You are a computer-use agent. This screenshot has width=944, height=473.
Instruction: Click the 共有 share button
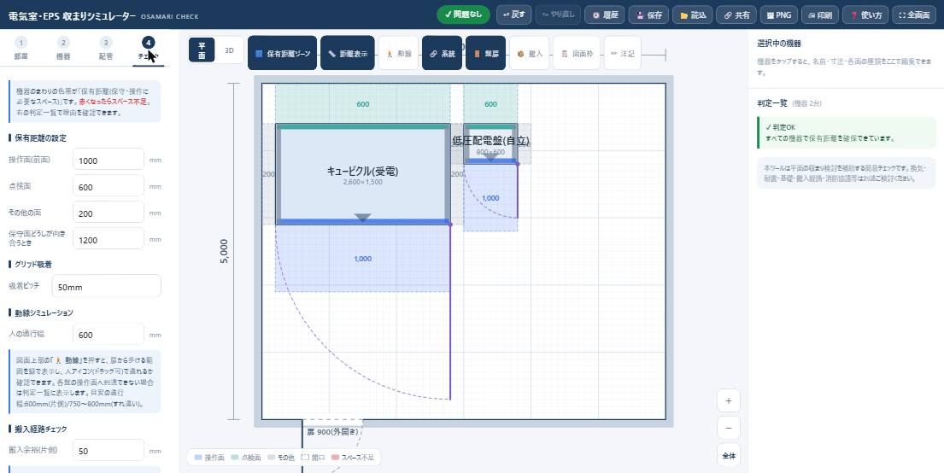[x=736, y=15]
